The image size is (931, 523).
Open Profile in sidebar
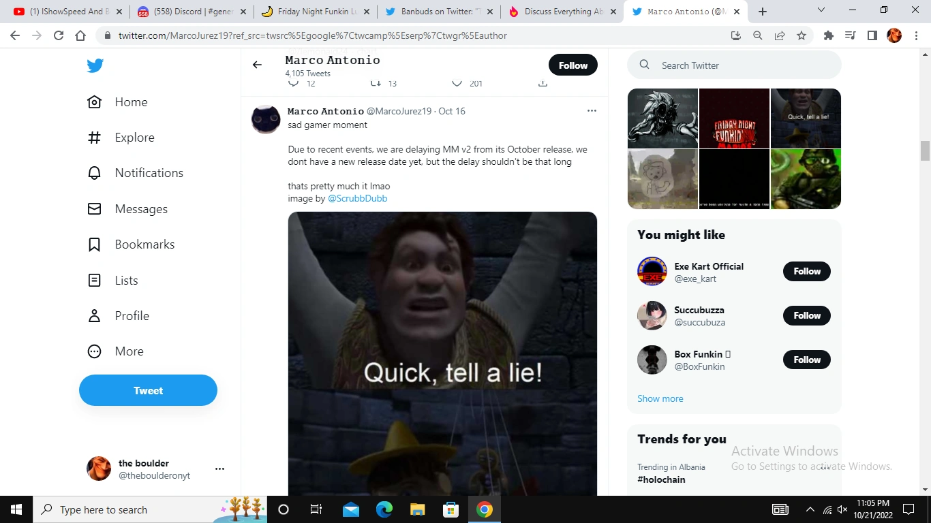(118, 316)
